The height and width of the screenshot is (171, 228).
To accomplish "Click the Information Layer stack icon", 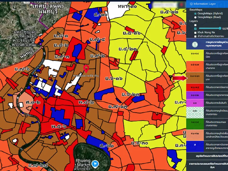I will 191,4.
